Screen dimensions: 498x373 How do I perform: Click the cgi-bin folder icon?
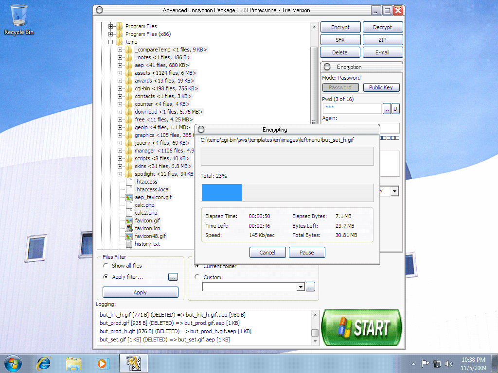click(x=128, y=88)
